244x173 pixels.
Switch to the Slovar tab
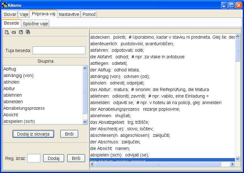pos(10,14)
